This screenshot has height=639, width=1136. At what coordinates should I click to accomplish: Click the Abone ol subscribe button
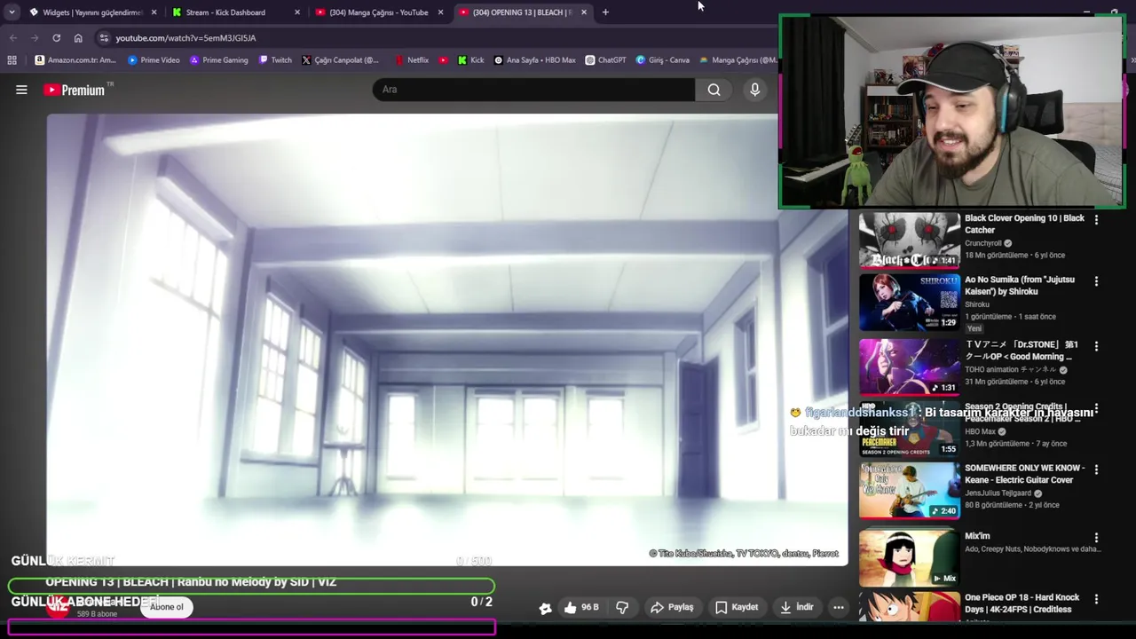[x=166, y=607]
